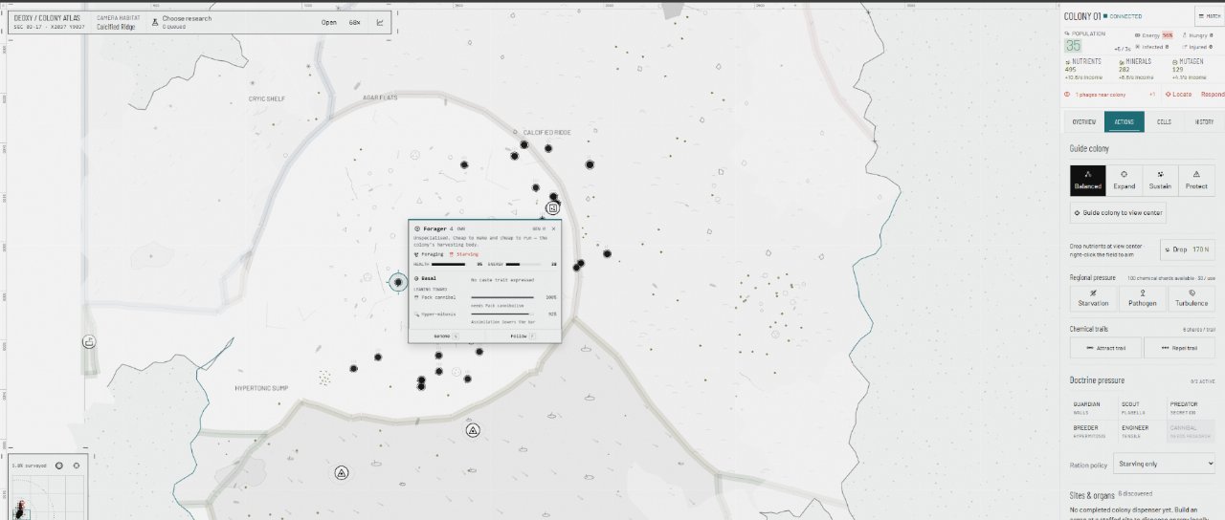The height and width of the screenshot is (520, 1225).
Task: Click Guide colony to view center
Action: (x=1119, y=212)
